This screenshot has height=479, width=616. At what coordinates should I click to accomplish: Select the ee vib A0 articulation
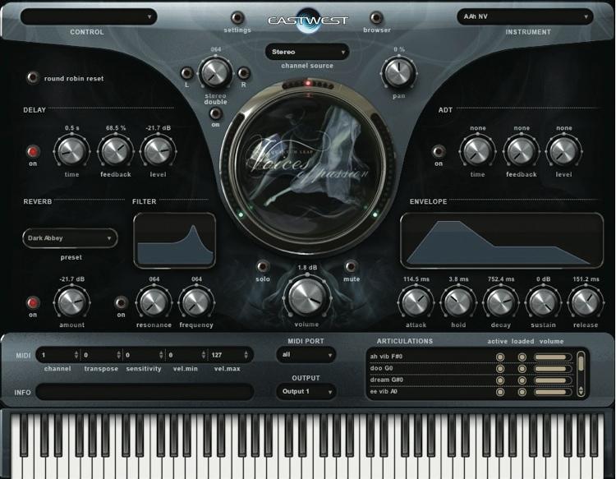click(384, 391)
